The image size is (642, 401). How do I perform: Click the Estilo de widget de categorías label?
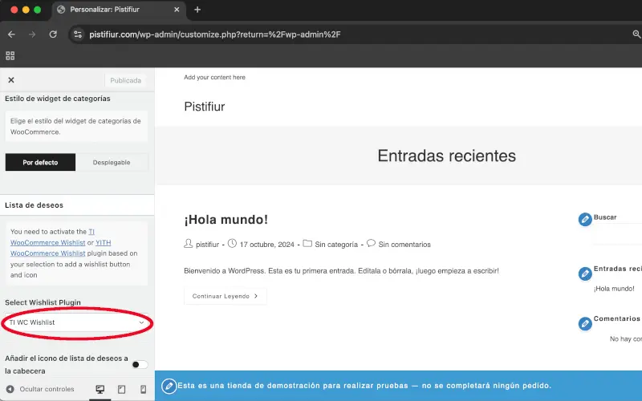pyautogui.click(x=58, y=99)
